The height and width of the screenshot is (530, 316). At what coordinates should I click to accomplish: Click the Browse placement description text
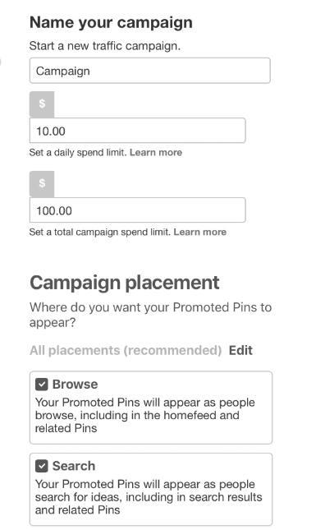pos(145,416)
